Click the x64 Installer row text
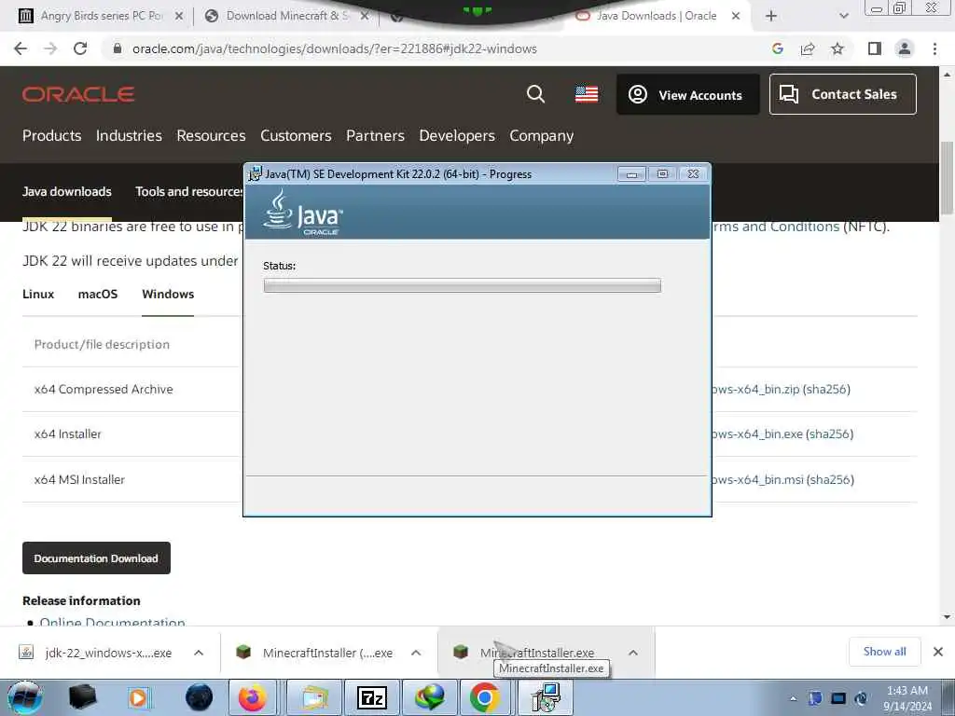Screen dimensions: 955x716 [67, 434]
